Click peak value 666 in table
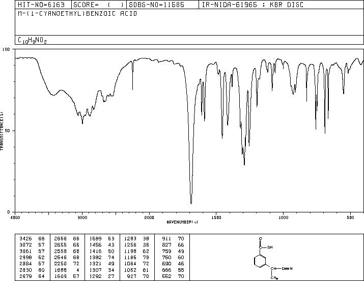 tap(166, 270)
